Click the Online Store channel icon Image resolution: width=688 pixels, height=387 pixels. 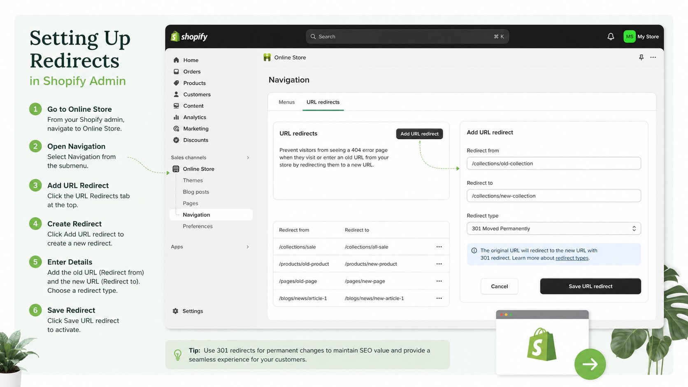click(x=176, y=169)
